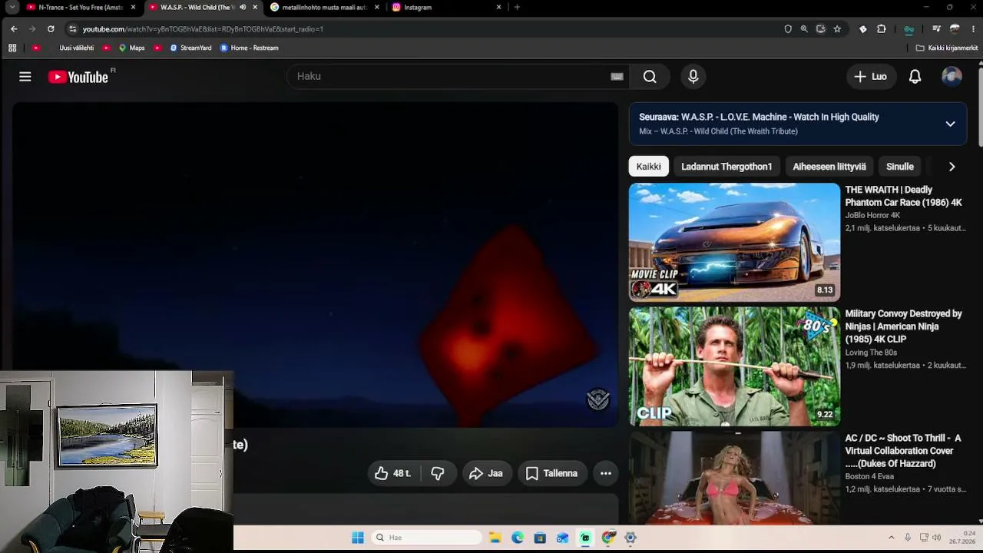Open THE WRAITH Deadly Phantom Car Race title
Viewport: 983px width, 553px height.
904,196
